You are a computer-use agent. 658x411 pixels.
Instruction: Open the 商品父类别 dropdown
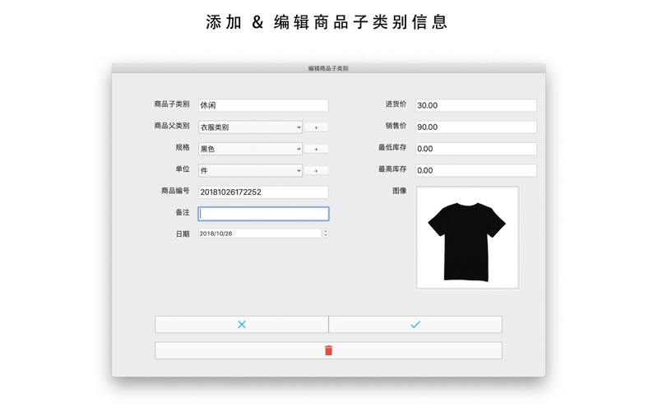pyautogui.click(x=250, y=127)
